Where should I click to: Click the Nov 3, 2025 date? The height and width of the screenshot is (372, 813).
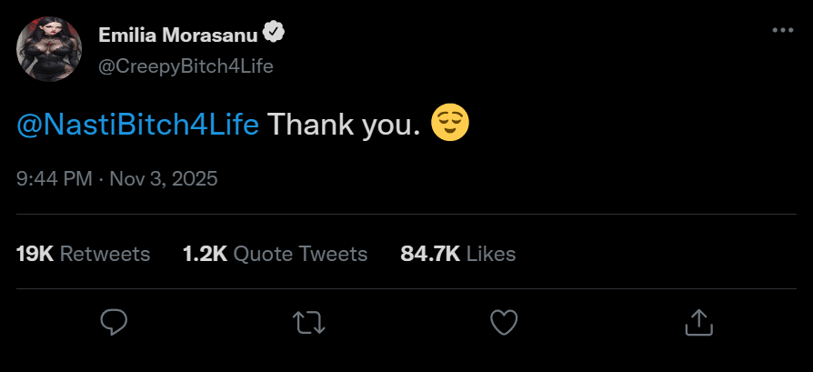[164, 178]
